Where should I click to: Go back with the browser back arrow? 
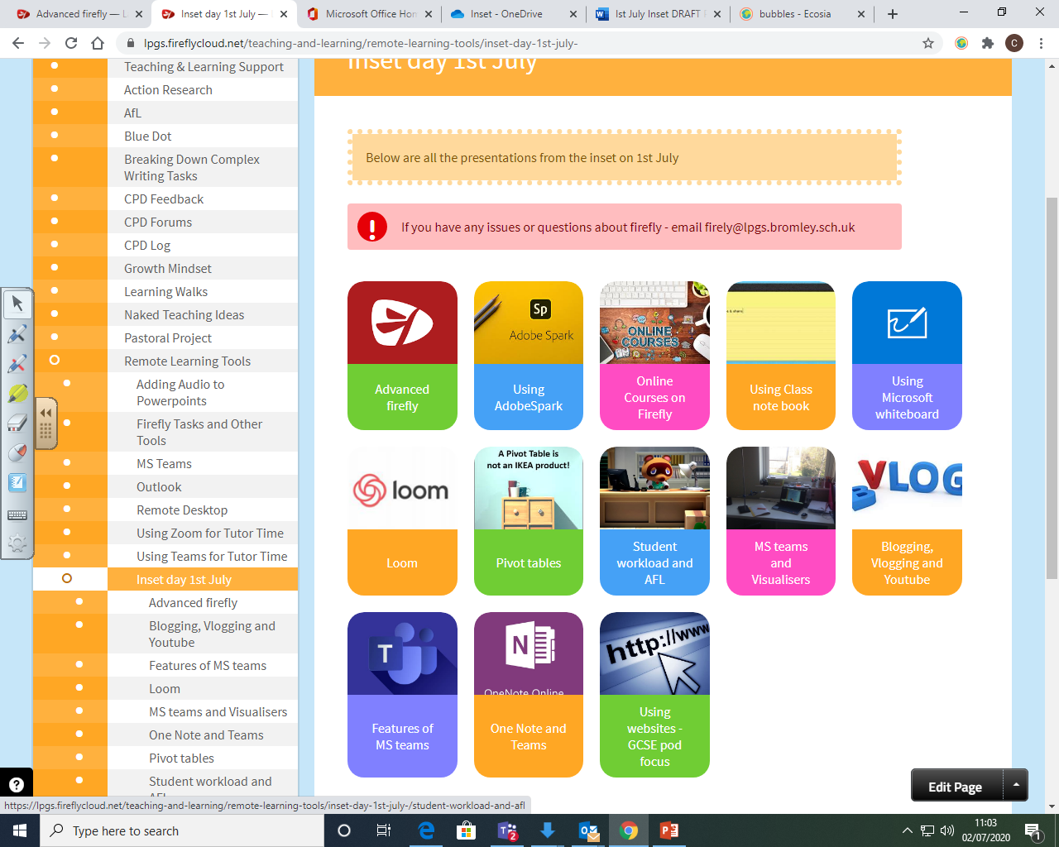tap(18, 43)
